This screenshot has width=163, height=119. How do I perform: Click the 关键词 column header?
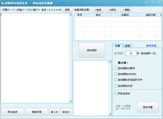coord(125,15)
